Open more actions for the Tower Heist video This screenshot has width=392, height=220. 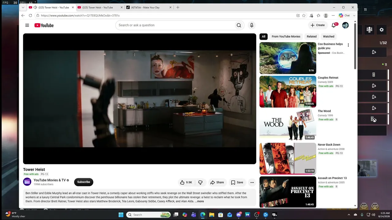pos(252,182)
